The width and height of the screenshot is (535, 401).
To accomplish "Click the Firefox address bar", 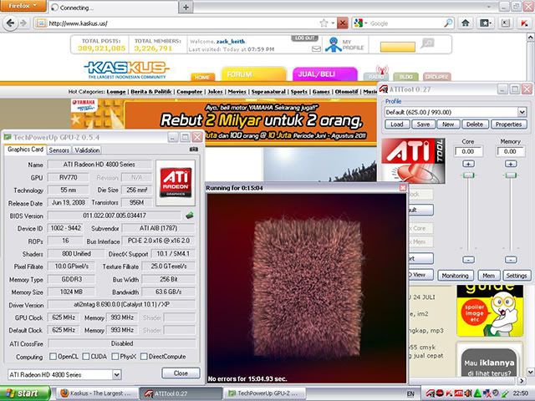I will tap(182, 23).
